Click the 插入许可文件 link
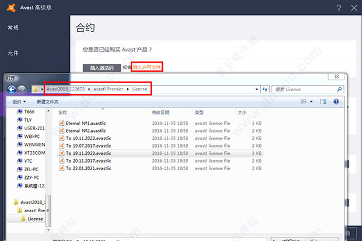The width and height of the screenshot is (362, 241). pos(147,67)
